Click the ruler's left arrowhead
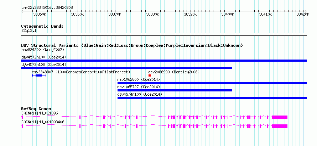Viewport: 317px width, 146px height. [22, 11]
